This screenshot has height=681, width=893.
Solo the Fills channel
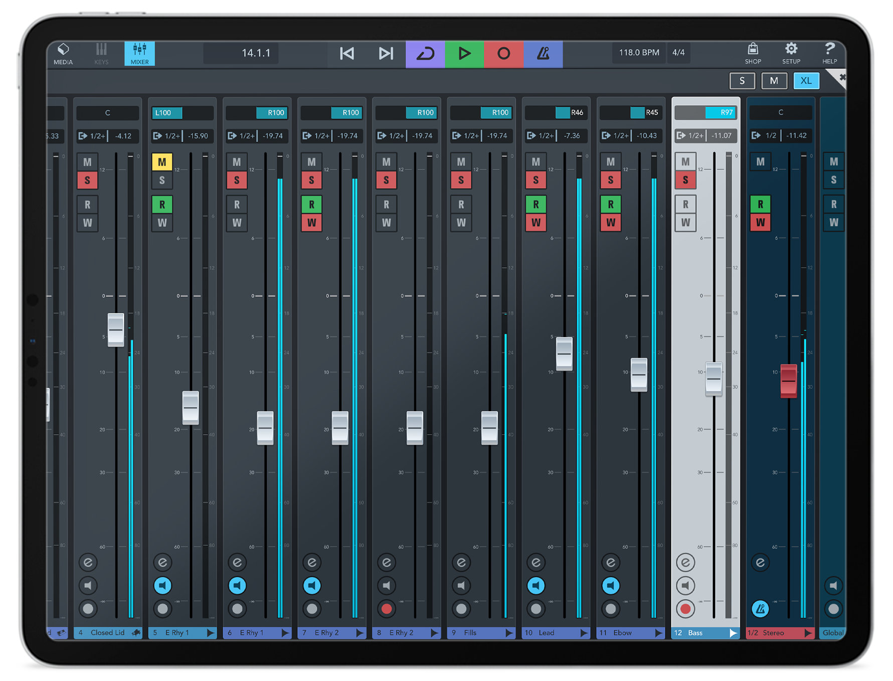click(x=461, y=180)
